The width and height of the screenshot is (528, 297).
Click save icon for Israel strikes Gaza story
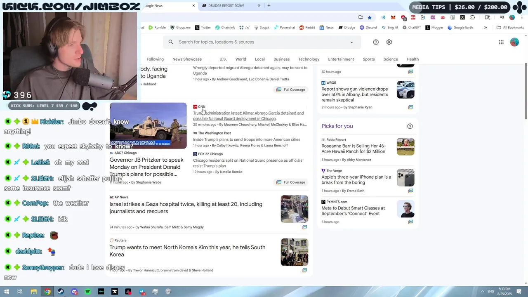pyautogui.click(x=304, y=227)
